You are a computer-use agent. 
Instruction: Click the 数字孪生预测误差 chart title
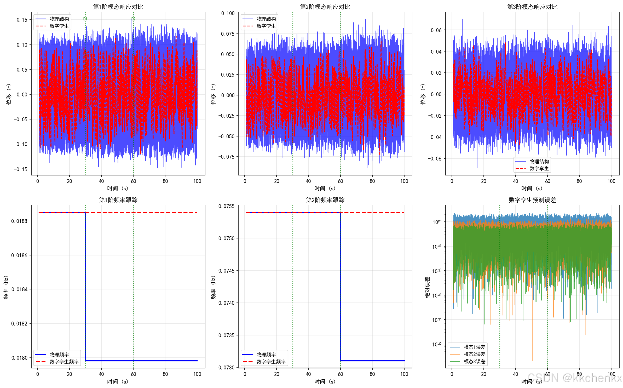coord(532,200)
